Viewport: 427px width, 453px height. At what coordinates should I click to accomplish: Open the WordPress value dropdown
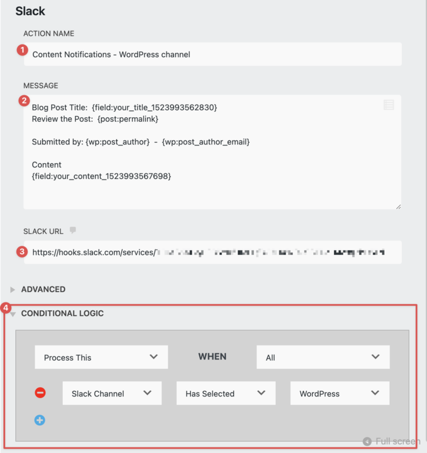[x=339, y=392]
